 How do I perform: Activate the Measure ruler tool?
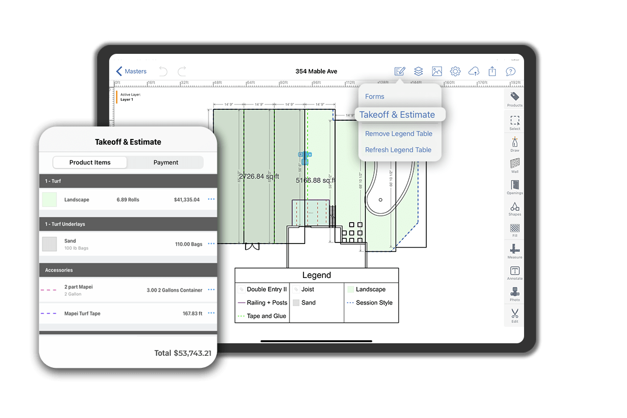click(514, 250)
